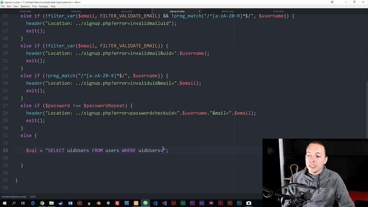Open the File menu
This screenshot has width=368, height=207.
coord(3,6)
